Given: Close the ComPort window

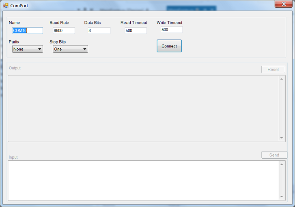Looking at the screenshot, I should 284,4.
